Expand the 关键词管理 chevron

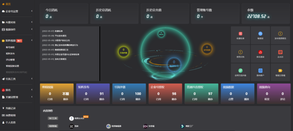tap(32, 97)
